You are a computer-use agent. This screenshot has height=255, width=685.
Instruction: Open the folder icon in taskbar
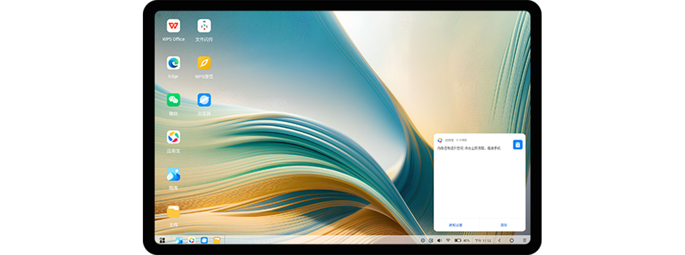pyautogui.click(x=217, y=240)
